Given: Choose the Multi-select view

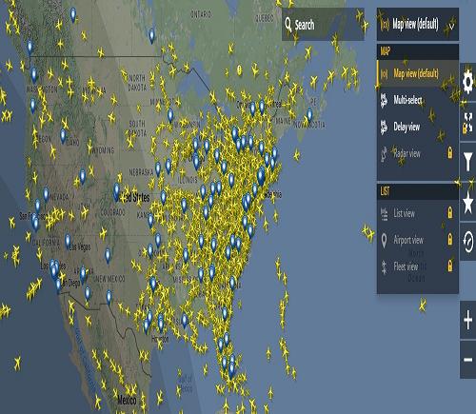Looking at the screenshot, I should (x=418, y=100).
